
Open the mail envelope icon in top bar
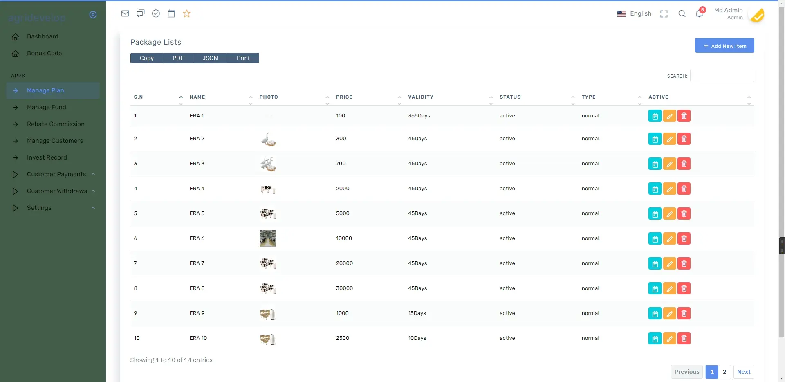pos(125,13)
